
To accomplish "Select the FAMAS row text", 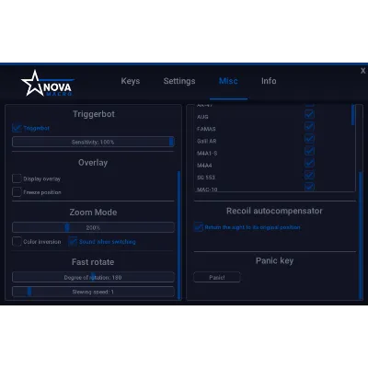I will [206, 129].
